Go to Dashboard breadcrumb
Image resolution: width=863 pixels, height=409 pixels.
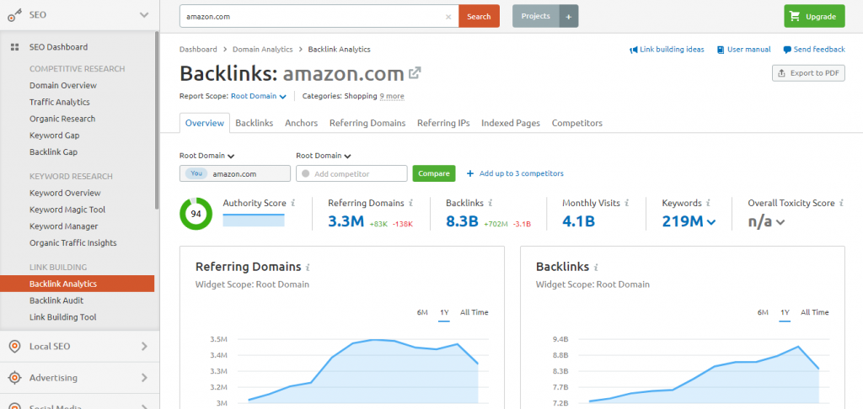pos(198,50)
